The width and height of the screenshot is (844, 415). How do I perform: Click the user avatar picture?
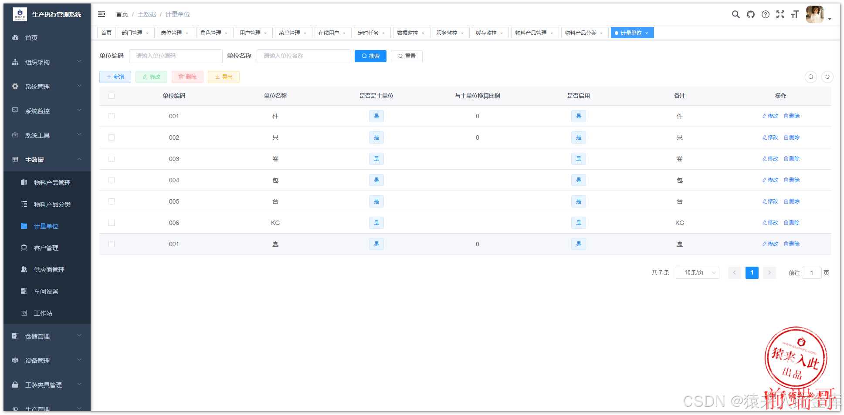[814, 14]
